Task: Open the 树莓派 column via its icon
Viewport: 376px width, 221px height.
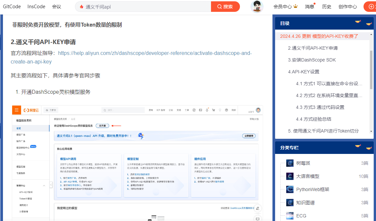Action: tap(290, 163)
